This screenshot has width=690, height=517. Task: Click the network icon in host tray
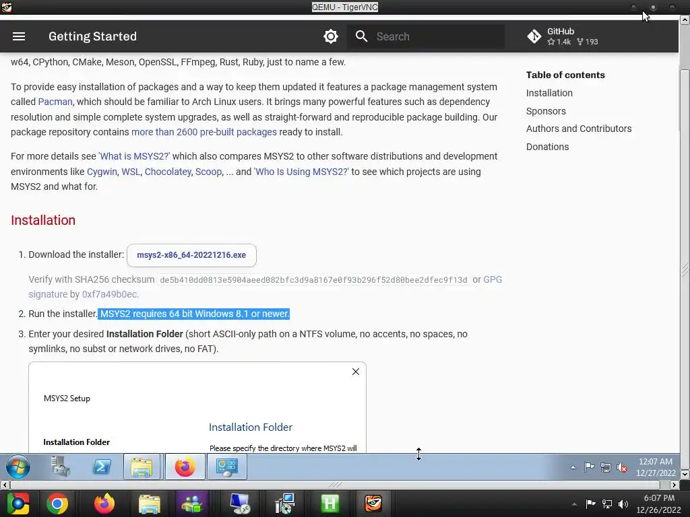(x=607, y=504)
